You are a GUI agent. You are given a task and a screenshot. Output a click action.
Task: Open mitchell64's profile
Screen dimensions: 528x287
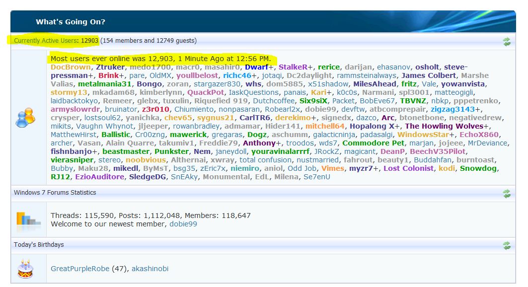325,126
